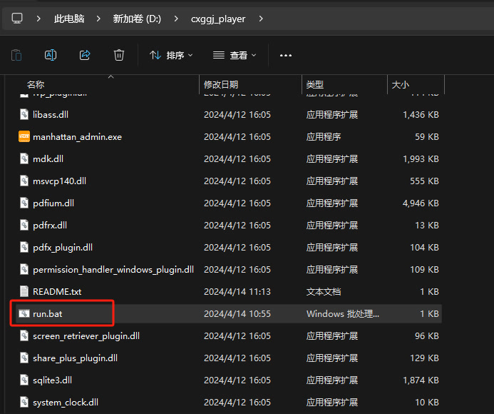Image resolution: width=494 pixels, height=414 pixels.
Task: Click the mdk.dll file icon
Action: (24, 158)
